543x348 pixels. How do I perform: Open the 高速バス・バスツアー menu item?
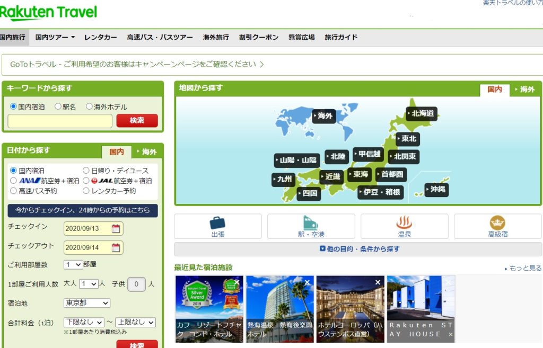point(160,38)
